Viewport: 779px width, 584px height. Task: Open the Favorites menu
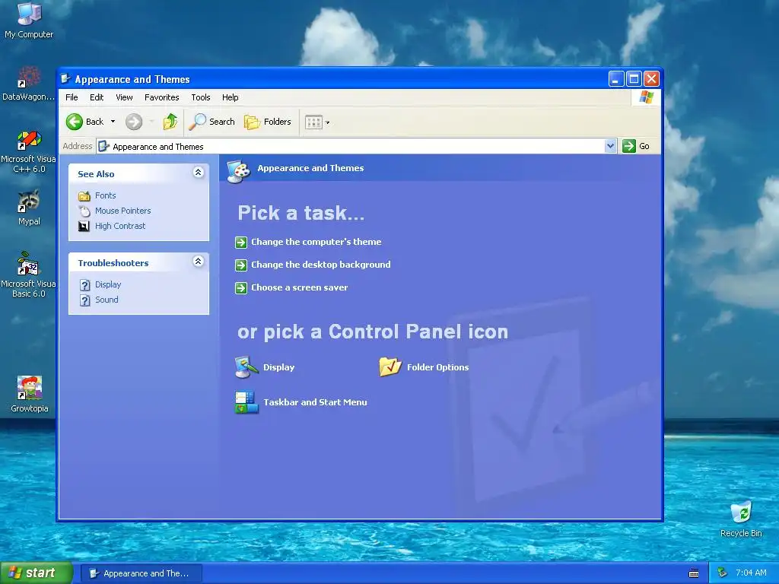[x=161, y=97]
